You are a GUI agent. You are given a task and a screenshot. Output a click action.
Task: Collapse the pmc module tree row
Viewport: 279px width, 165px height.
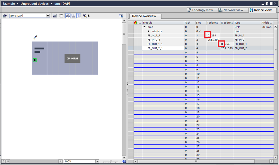tap(144, 27)
